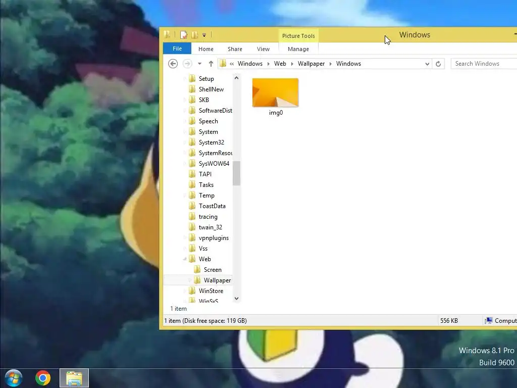Image resolution: width=517 pixels, height=388 pixels.
Task: Click the File Explorer taskbar button
Action: point(74,378)
